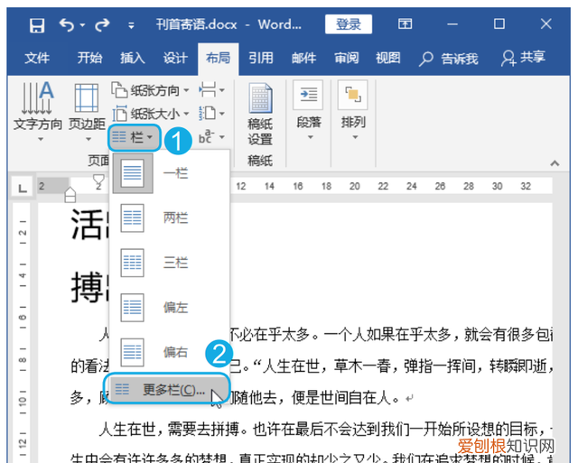578x463 pixels.
Task: Select 偏左 left-biased column layout
Action: (x=170, y=307)
